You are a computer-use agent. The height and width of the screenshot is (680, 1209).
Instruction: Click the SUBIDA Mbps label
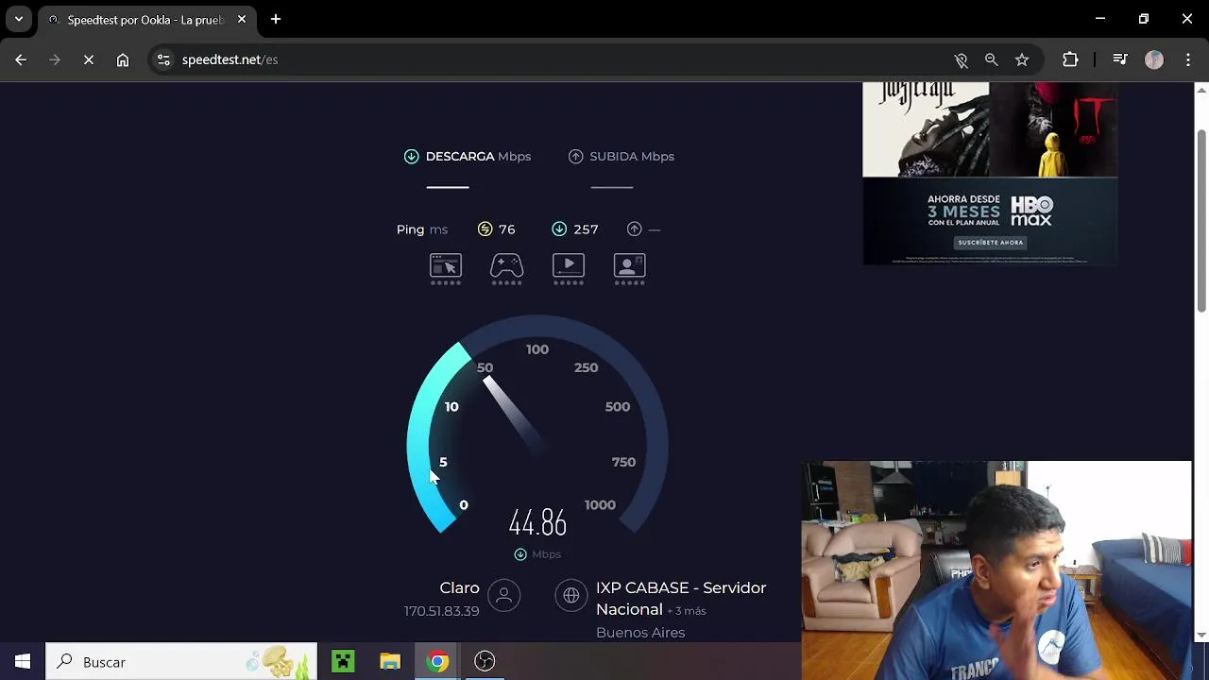coord(632,156)
